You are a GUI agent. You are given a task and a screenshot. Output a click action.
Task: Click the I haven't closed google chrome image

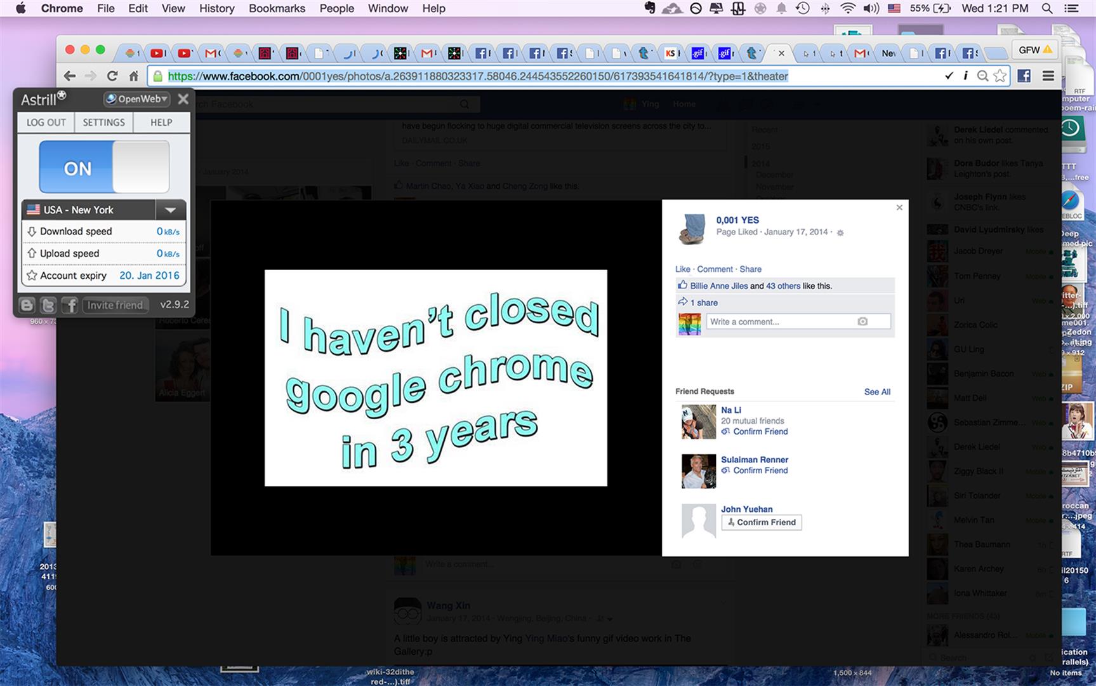[435, 378]
